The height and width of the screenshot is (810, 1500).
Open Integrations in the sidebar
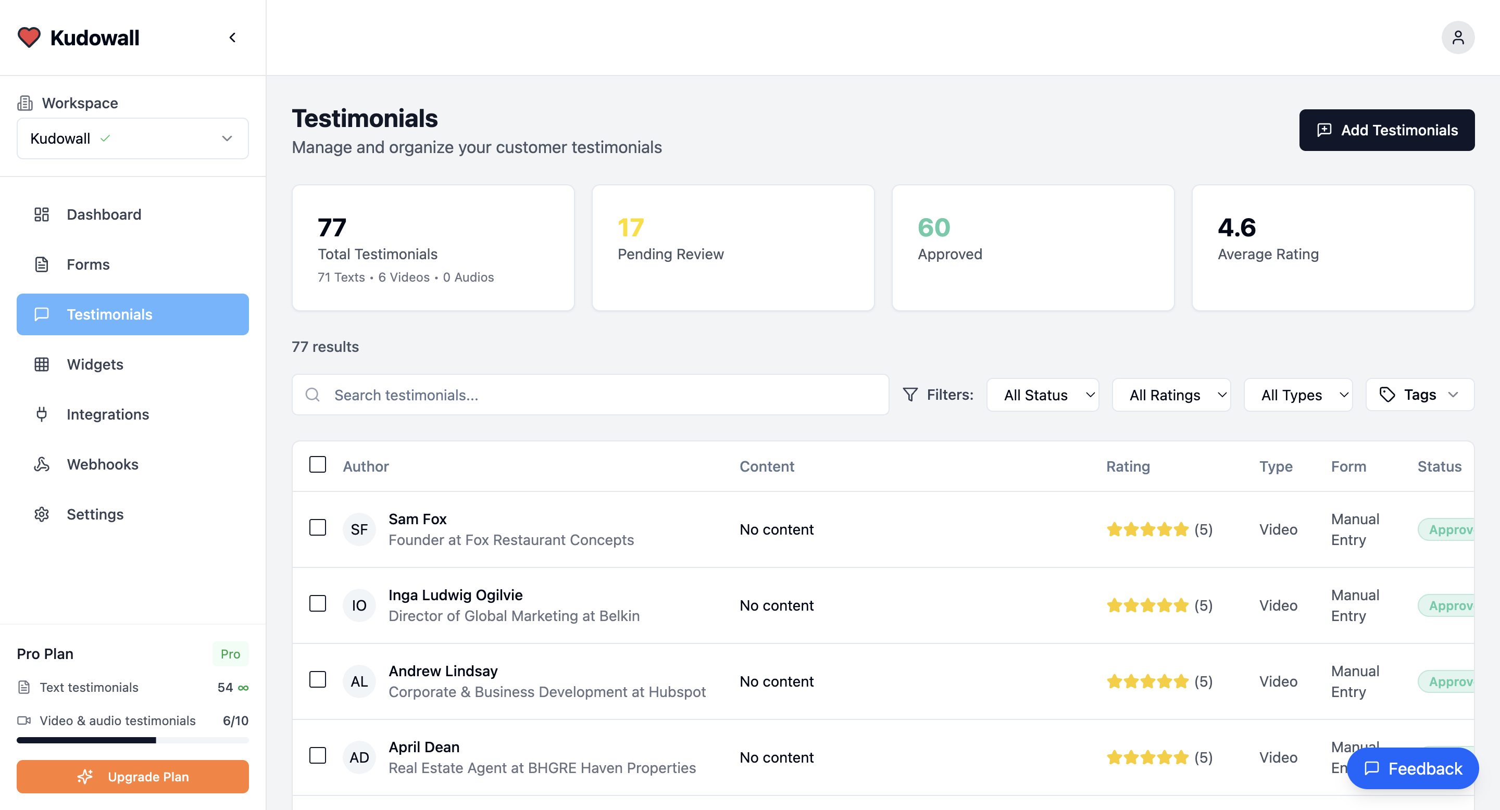tap(133, 414)
